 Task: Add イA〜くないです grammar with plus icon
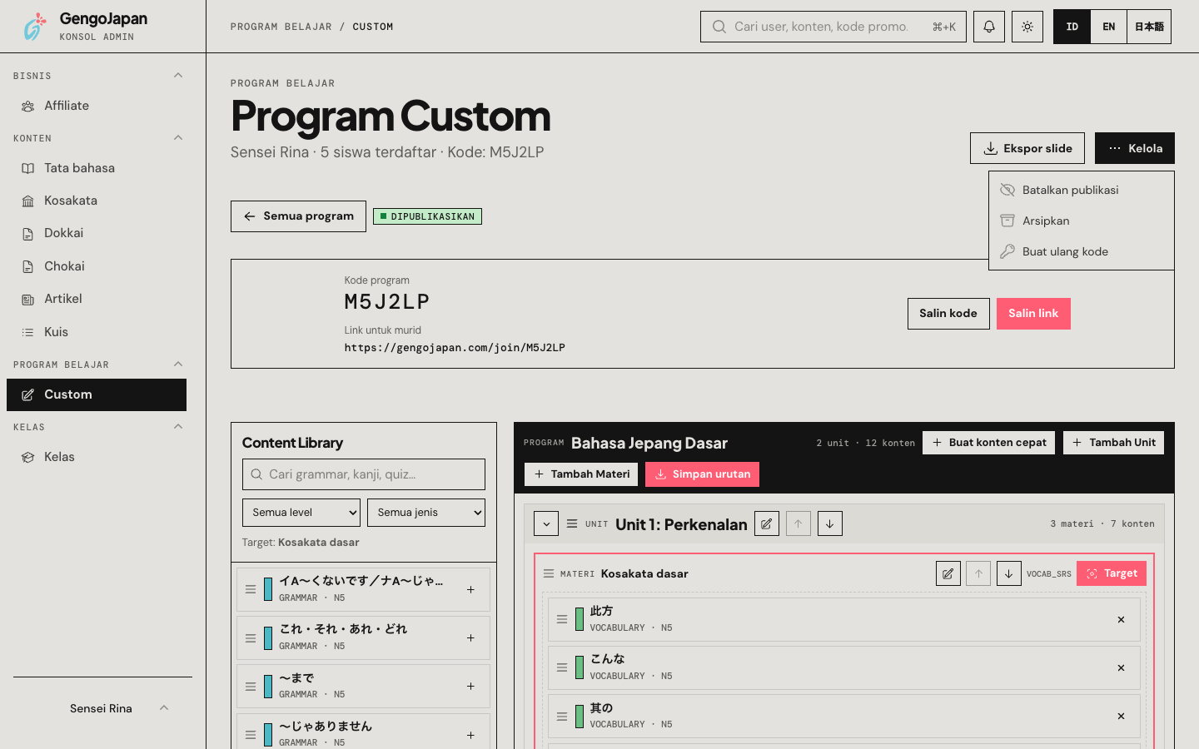470,589
